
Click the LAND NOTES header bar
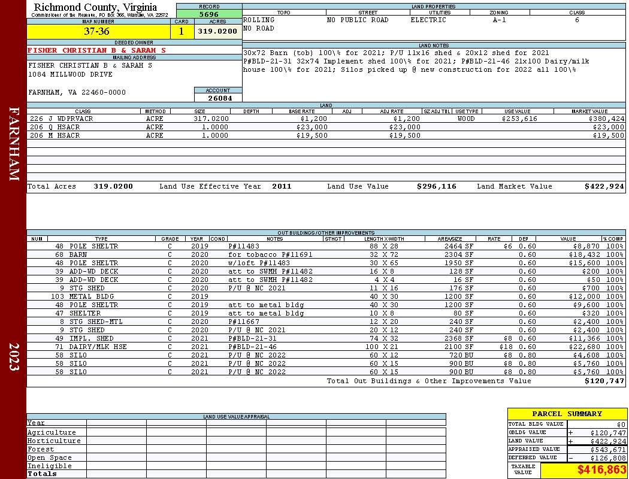[x=434, y=46]
